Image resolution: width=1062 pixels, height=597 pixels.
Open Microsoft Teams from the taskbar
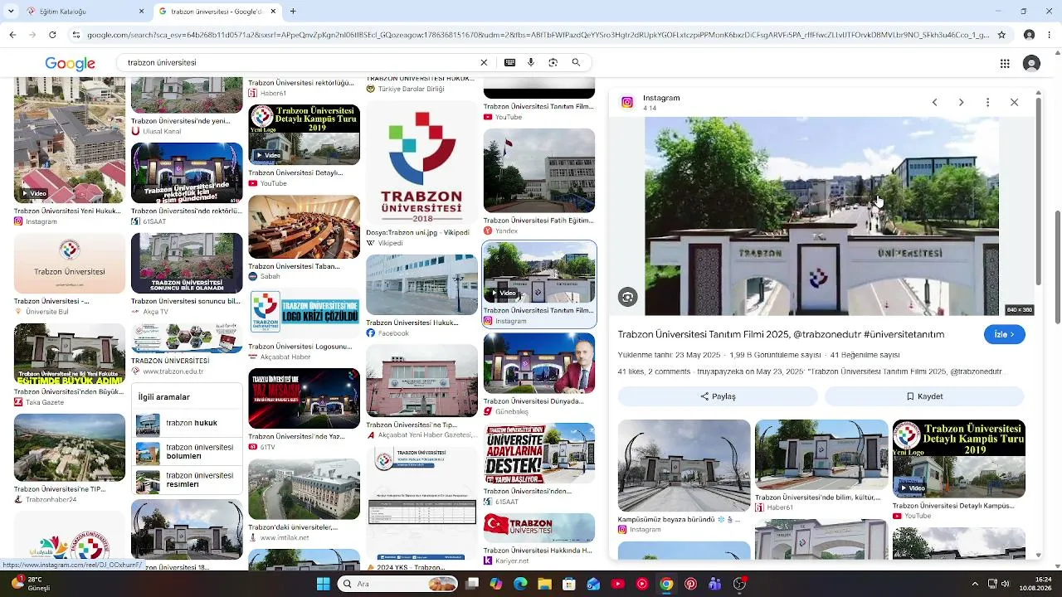point(715,584)
